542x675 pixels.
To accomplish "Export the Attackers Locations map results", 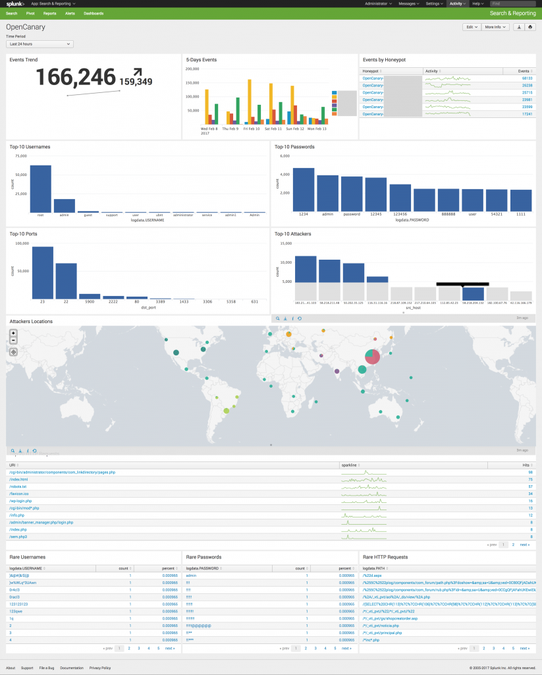I will [x=20, y=451].
